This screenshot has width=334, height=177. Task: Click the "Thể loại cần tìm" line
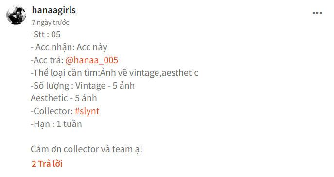[x=115, y=73]
